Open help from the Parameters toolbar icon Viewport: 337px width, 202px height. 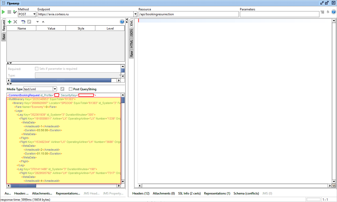[122, 22]
